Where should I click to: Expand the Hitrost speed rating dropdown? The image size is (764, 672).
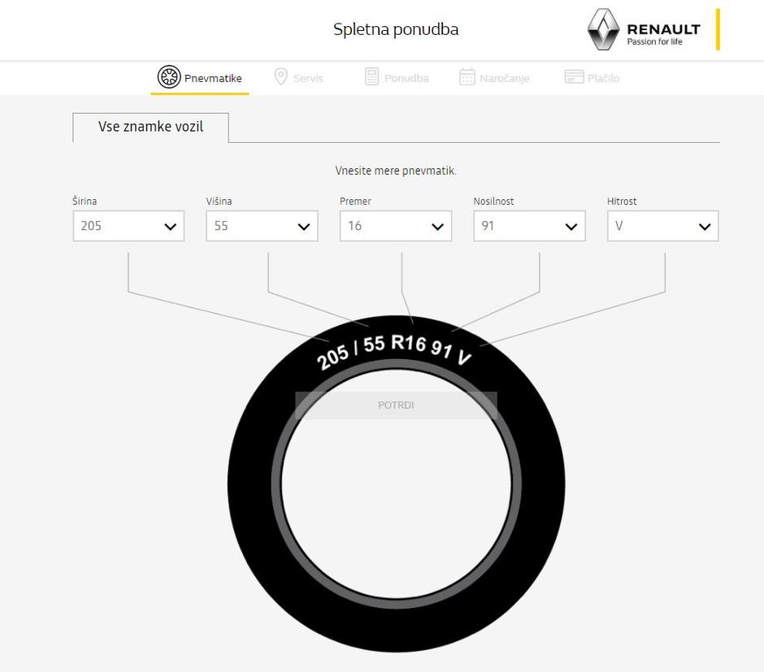662,226
